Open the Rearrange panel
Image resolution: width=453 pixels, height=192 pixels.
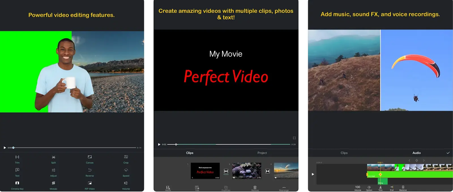pos(284,189)
